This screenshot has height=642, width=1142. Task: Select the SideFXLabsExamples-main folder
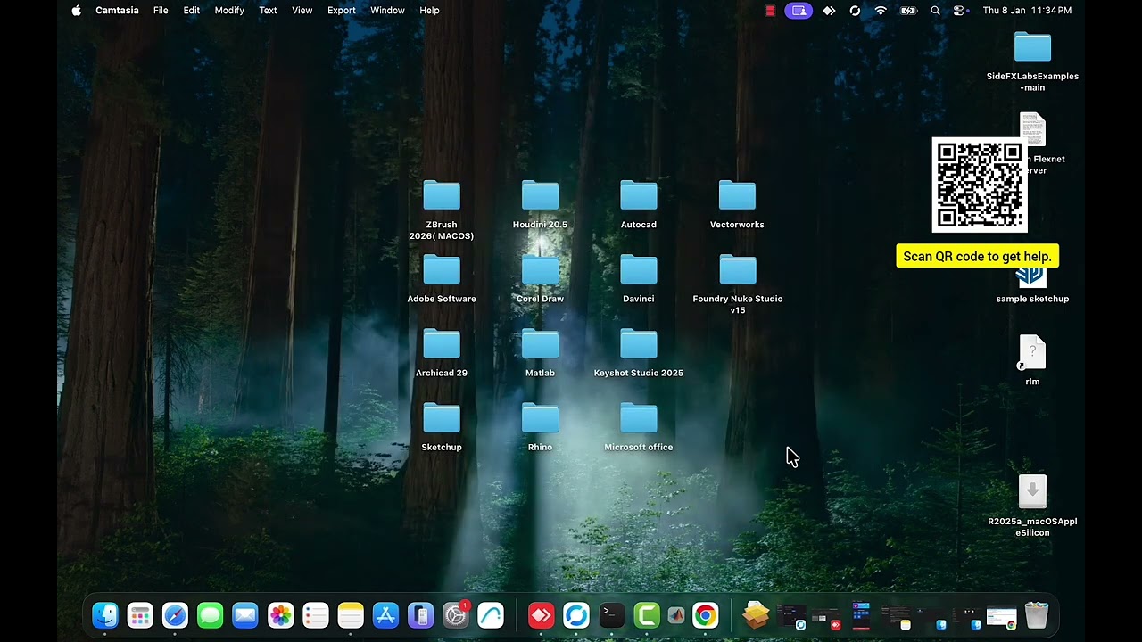[1032, 47]
